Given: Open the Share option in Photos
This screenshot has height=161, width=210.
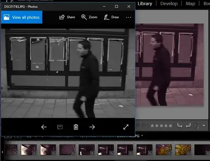Looking at the screenshot, I should coord(67,17).
